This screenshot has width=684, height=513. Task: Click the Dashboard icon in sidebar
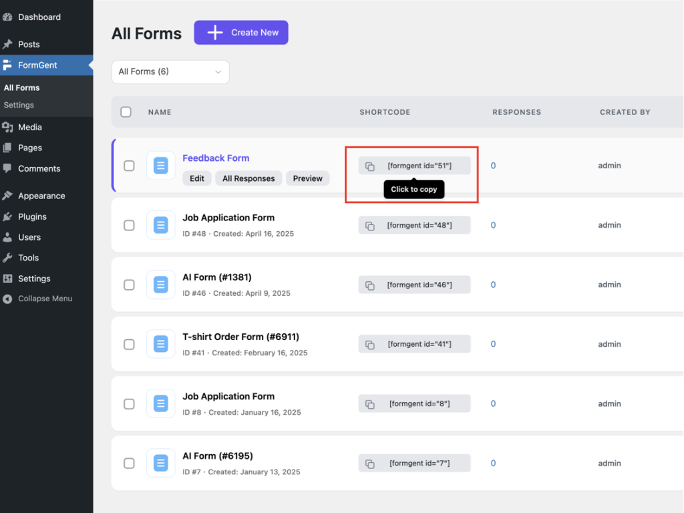tap(7, 17)
